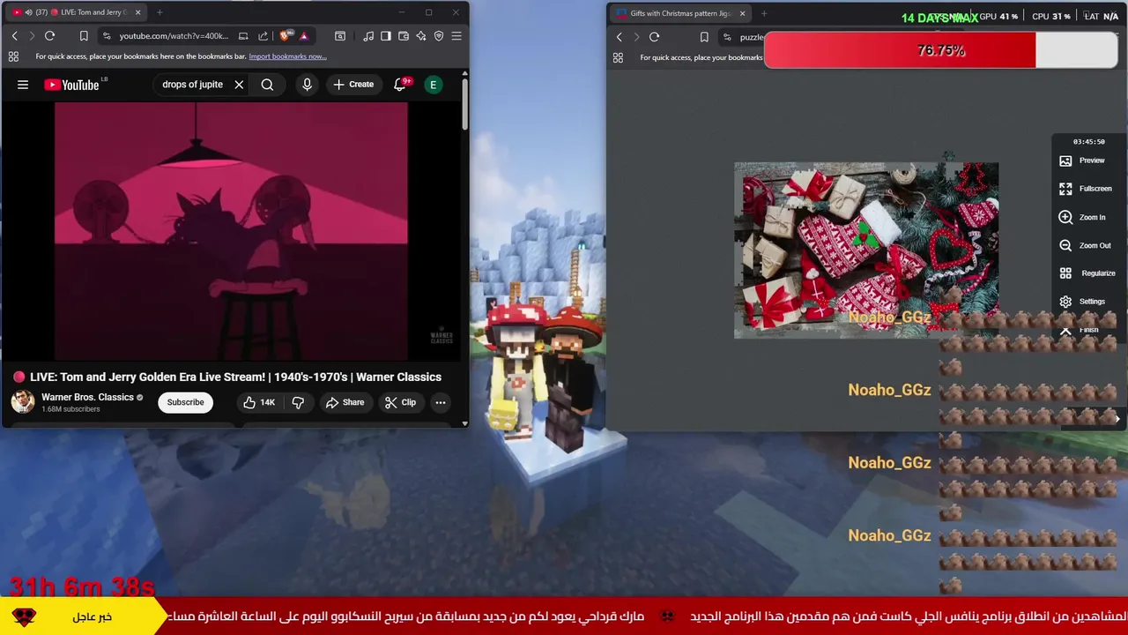Open the Create dropdown on YouTube

click(x=353, y=85)
